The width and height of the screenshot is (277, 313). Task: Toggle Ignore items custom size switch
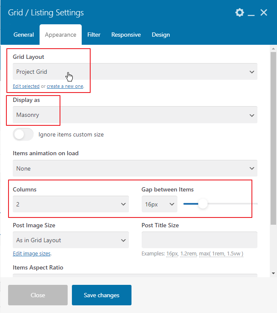click(x=23, y=134)
